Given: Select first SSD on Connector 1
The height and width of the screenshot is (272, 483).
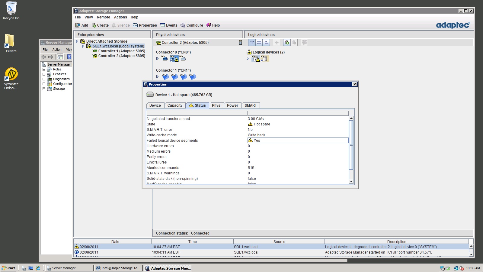Looking at the screenshot, I should tap(165, 76).
